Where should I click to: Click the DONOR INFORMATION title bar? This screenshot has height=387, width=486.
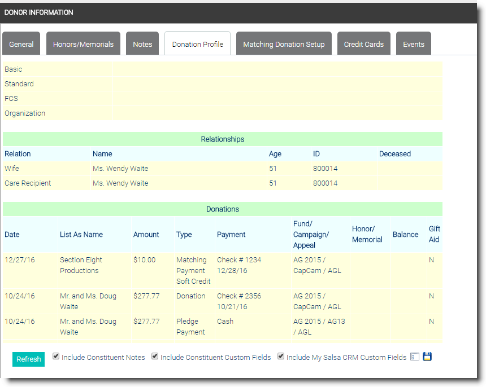[238, 12]
